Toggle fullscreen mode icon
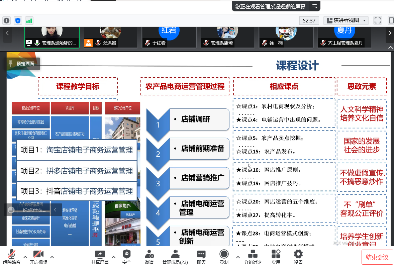Image resolution: width=394 pixels, height=268 pixels. click(378, 20)
